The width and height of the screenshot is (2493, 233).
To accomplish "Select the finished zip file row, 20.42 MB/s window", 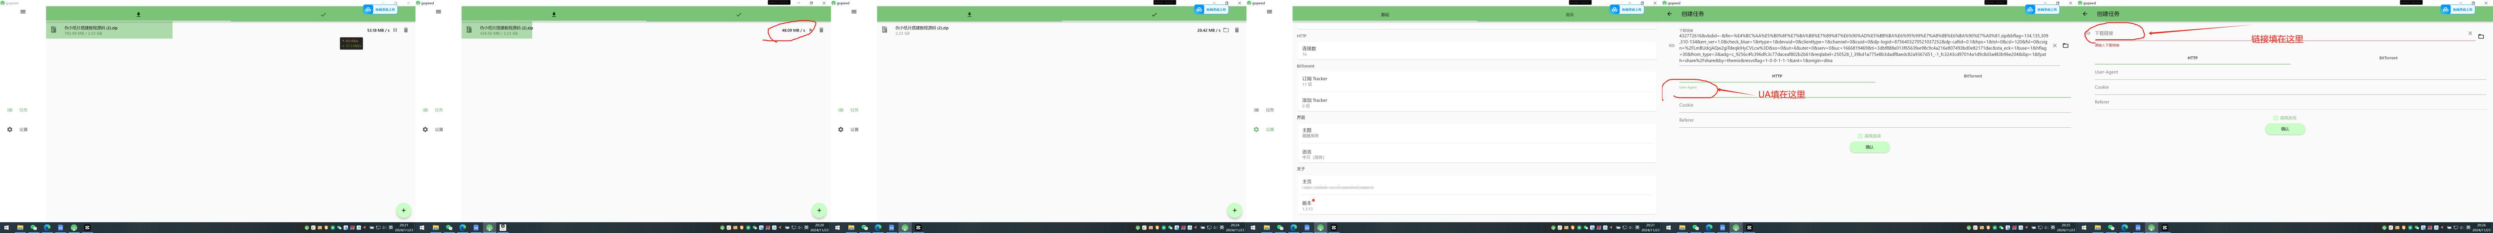I will pyautogui.click(x=1061, y=30).
